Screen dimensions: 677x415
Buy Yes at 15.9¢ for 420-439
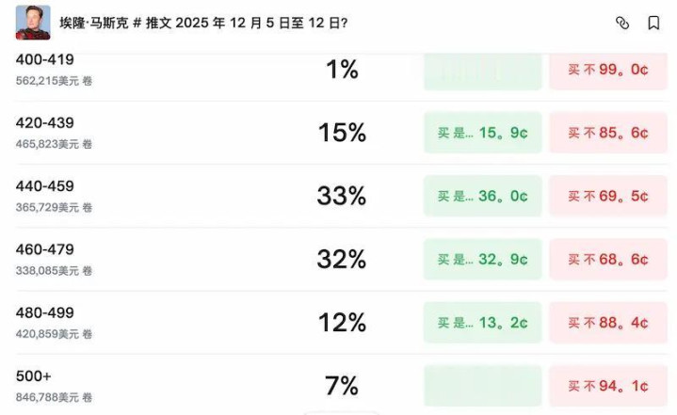(482, 134)
